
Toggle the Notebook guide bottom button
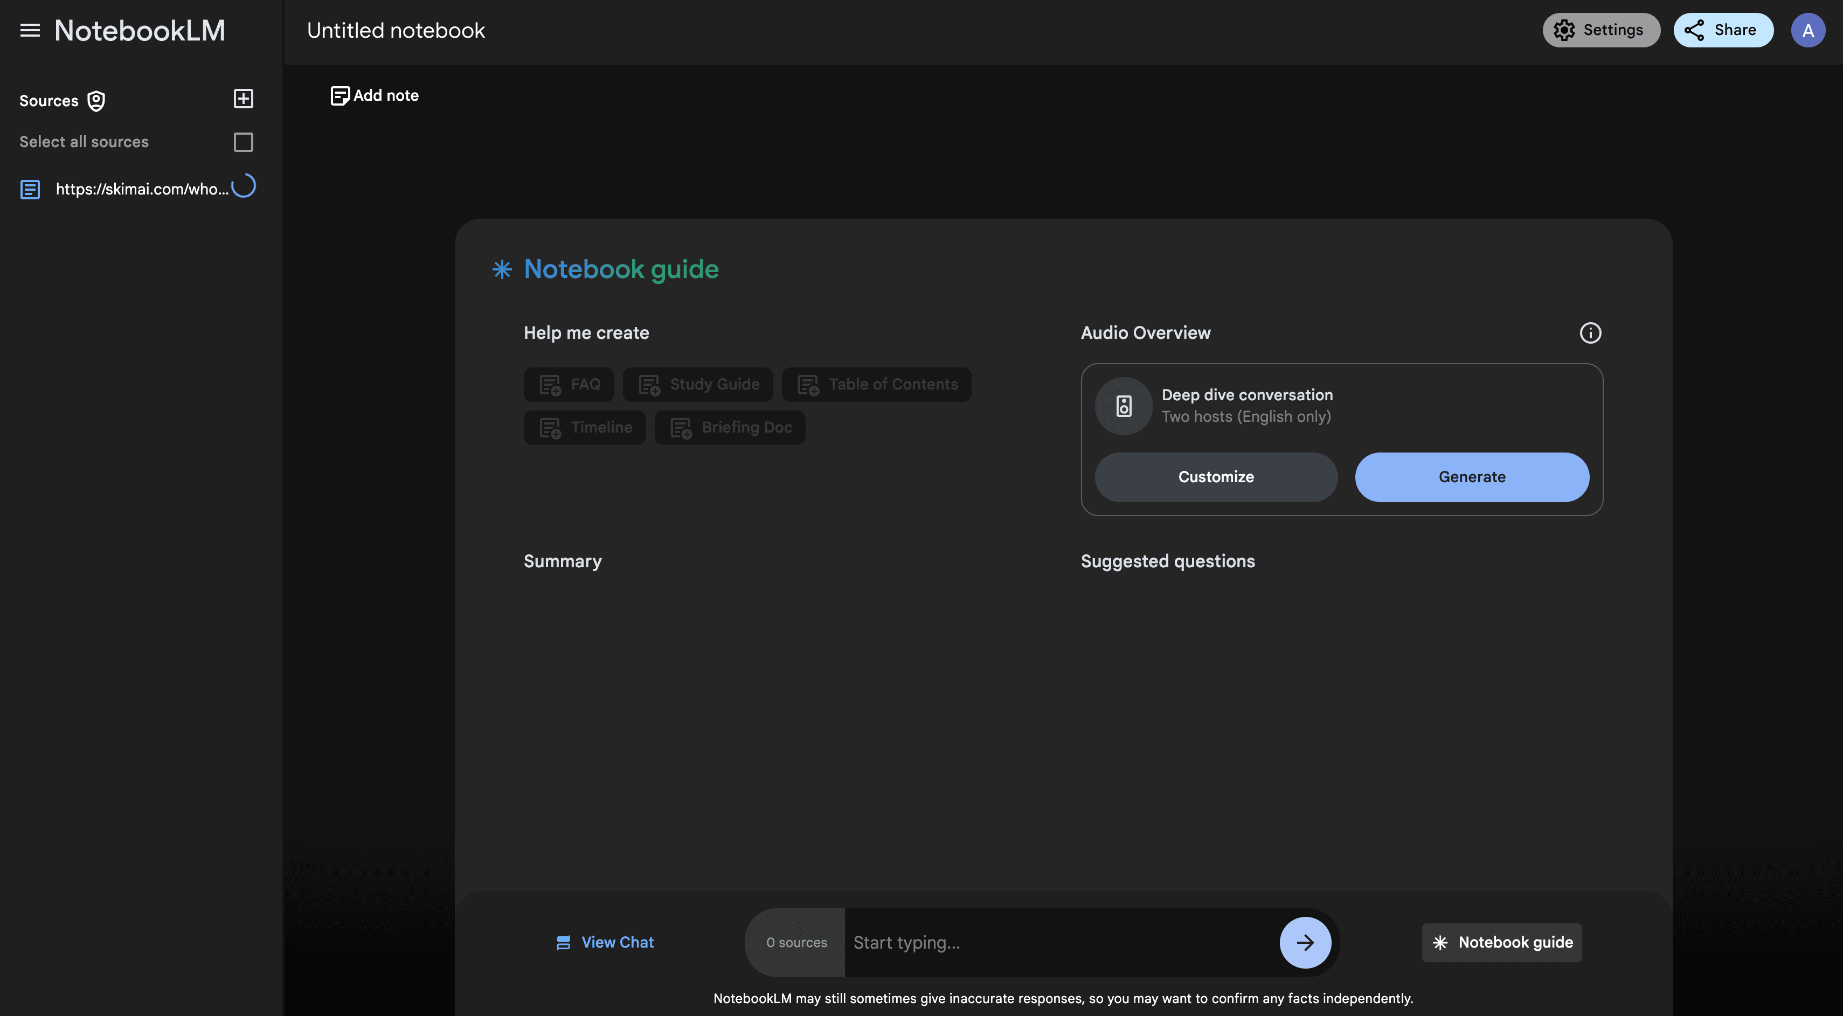pyautogui.click(x=1501, y=942)
